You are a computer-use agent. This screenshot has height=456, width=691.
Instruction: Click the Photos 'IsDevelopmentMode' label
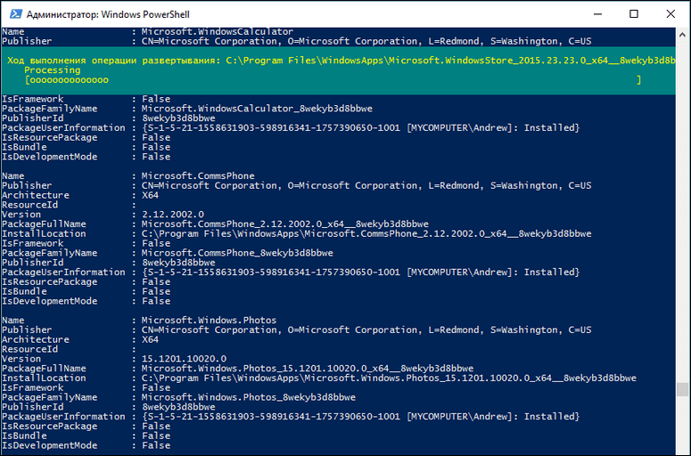click(49, 445)
